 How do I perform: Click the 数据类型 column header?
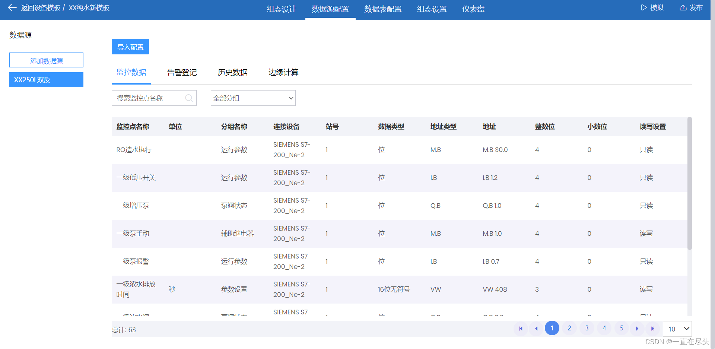pos(391,127)
